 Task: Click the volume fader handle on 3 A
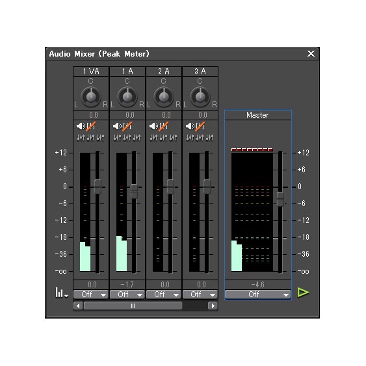click(x=207, y=187)
